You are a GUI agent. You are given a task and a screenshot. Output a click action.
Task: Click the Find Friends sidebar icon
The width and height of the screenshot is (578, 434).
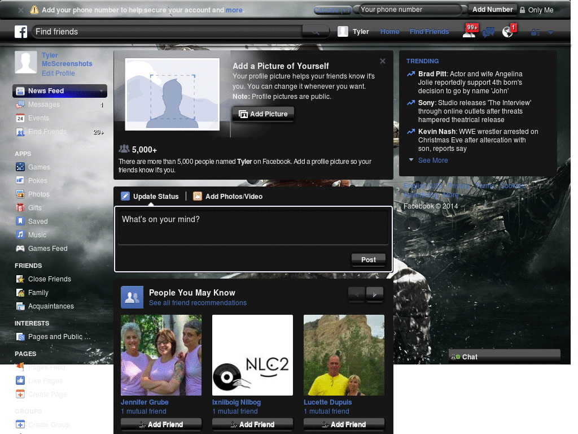20,132
